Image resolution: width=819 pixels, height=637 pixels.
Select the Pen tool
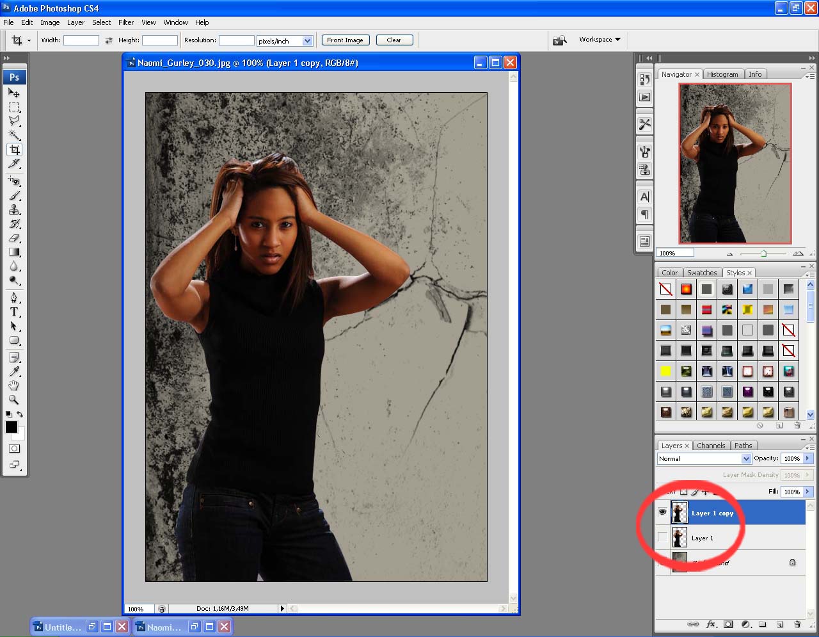coord(14,298)
